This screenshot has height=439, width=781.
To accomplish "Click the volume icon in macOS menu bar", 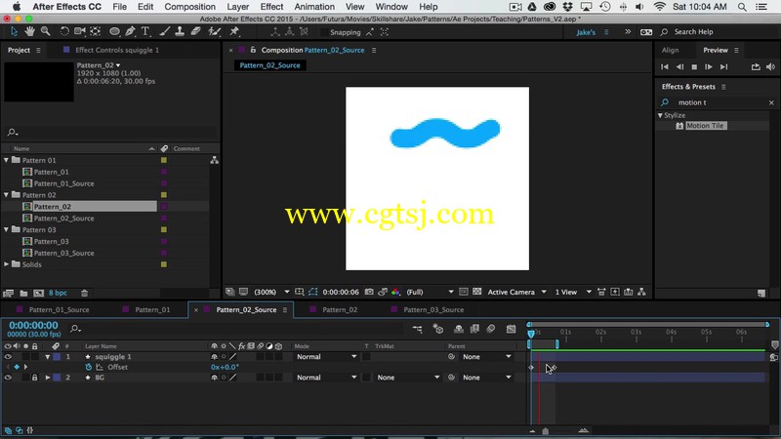I will [639, 7].
